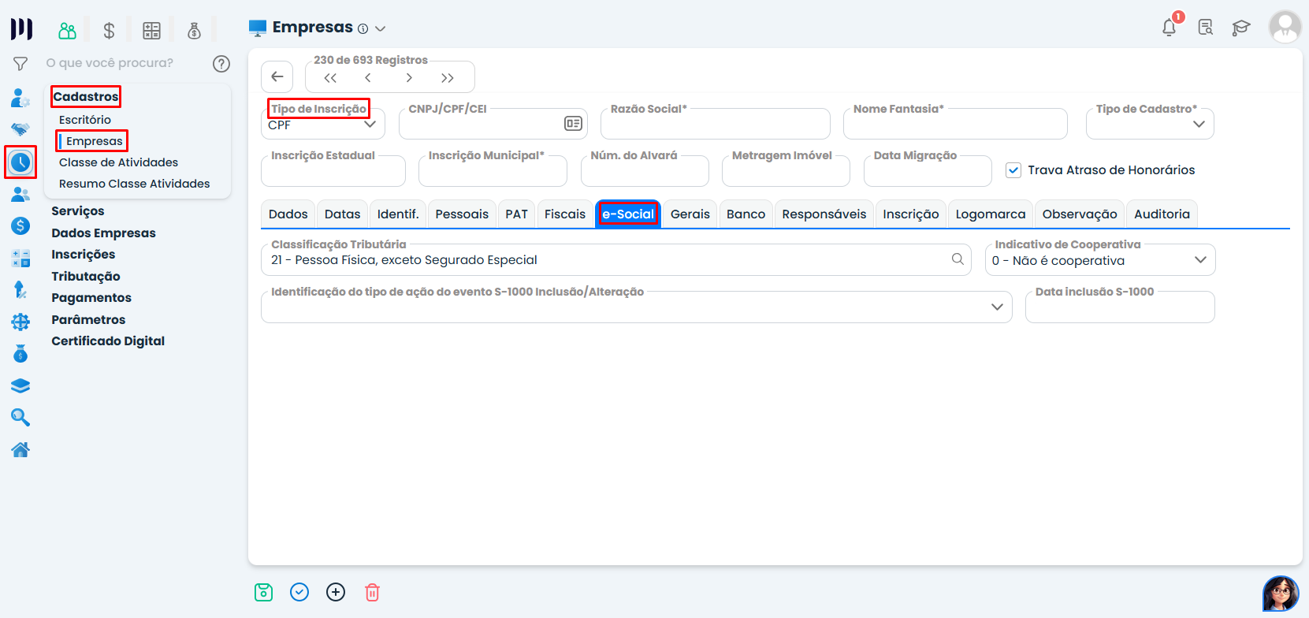Click the notification bell icon
Image resolution: width=1309 pixels, height=618 pixels.
tap(1169, 28)
